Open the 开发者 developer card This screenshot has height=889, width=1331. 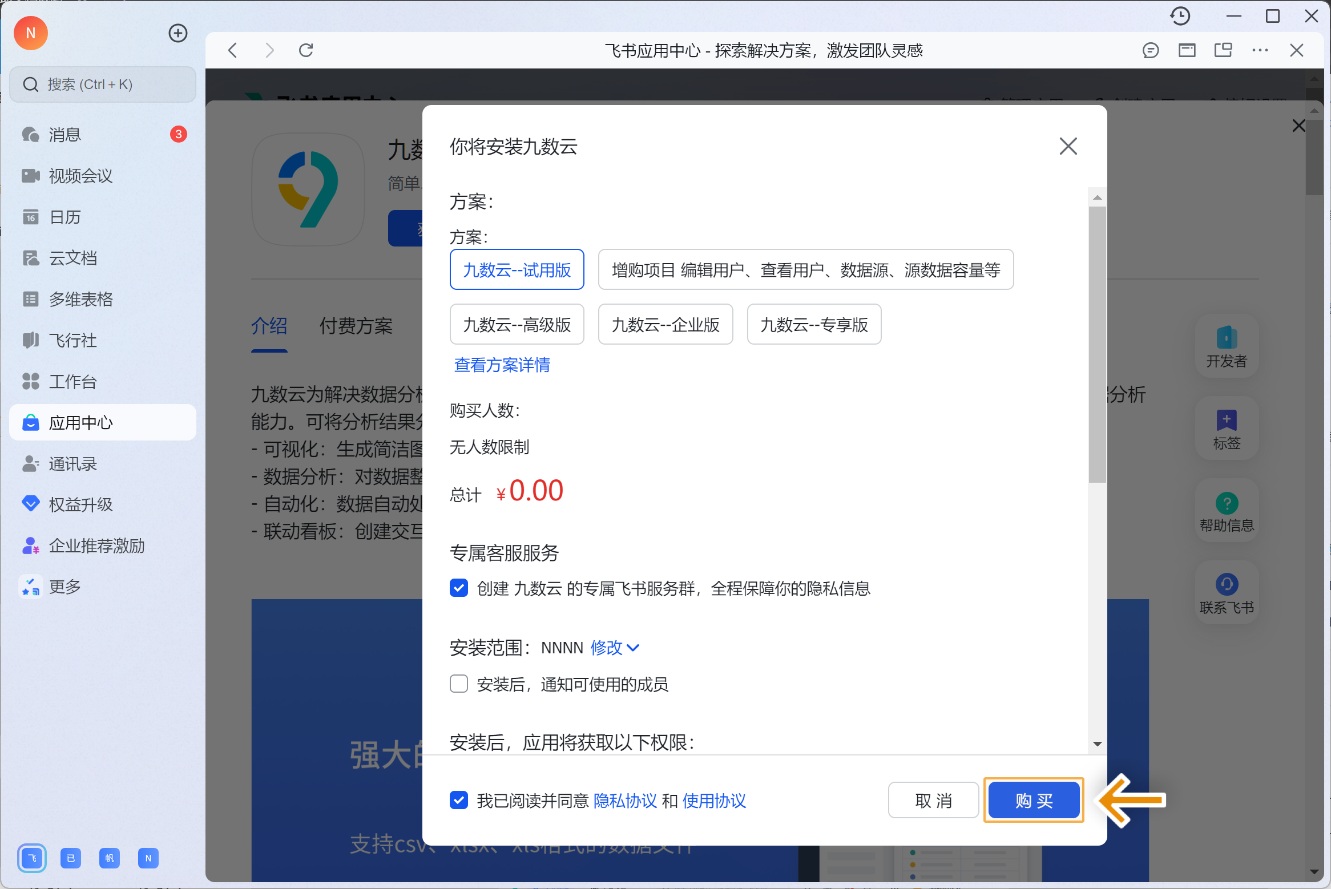1227,346
